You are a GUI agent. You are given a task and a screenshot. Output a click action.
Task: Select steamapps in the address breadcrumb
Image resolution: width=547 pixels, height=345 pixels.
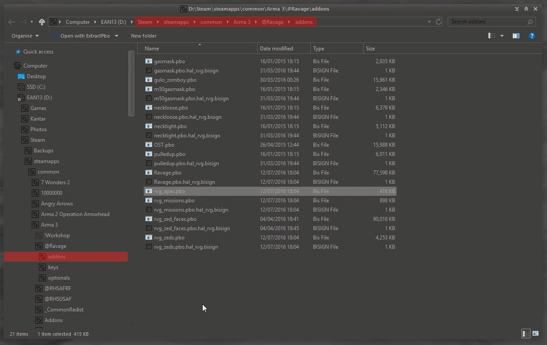click(176, 22)
